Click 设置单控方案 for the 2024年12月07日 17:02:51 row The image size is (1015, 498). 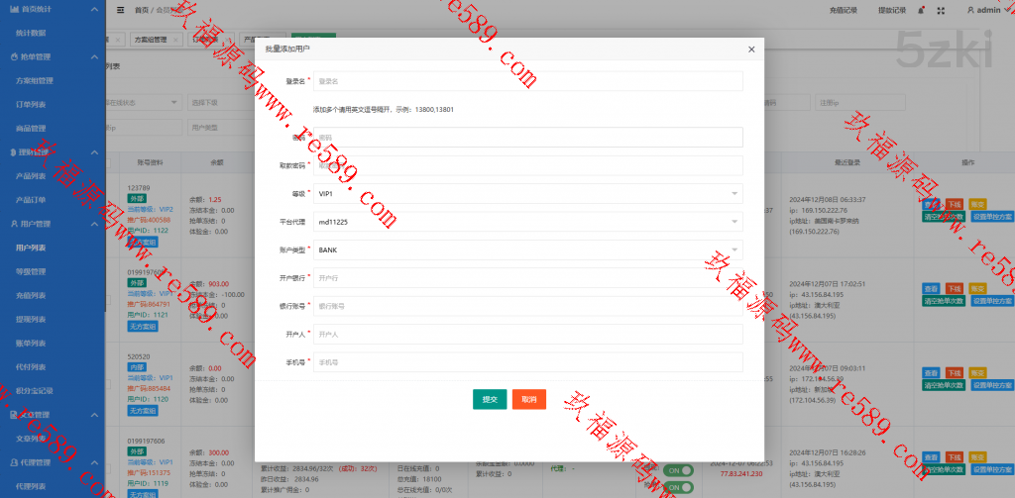990,301
